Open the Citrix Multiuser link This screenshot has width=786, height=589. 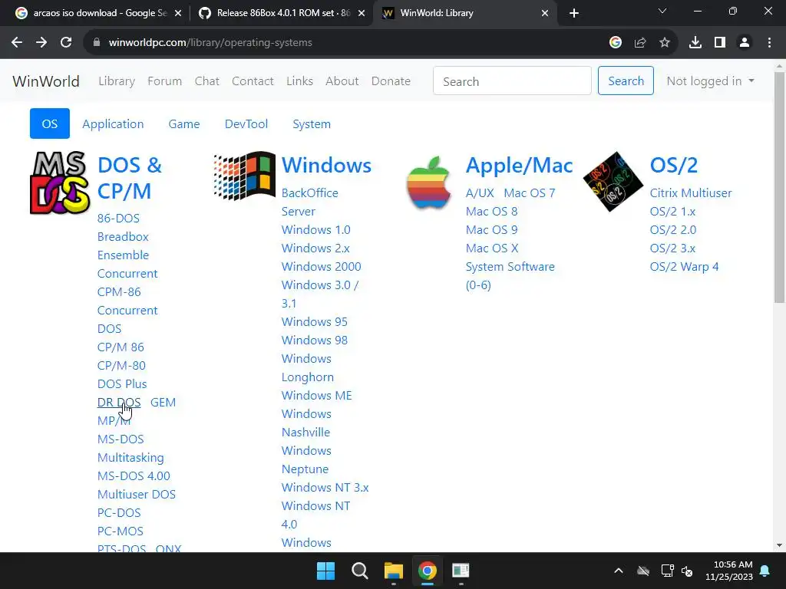click(691, 192)
